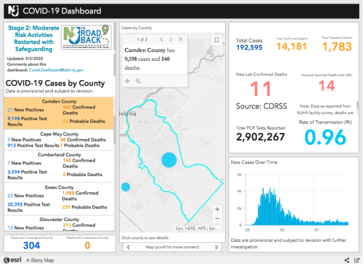Screen dimensions: 364x266
Task: Open story map in fullscreen
Action: point(356,260)
